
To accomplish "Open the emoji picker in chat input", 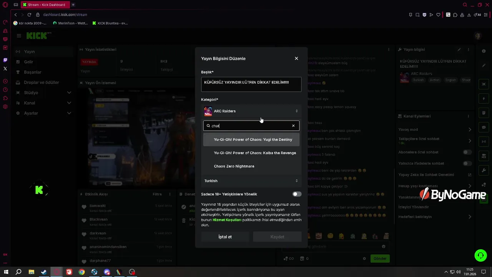I will (x=384, y=247).
